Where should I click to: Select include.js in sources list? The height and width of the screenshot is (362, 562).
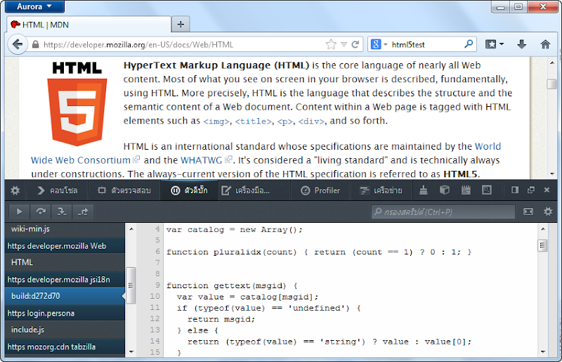(65, 330)
